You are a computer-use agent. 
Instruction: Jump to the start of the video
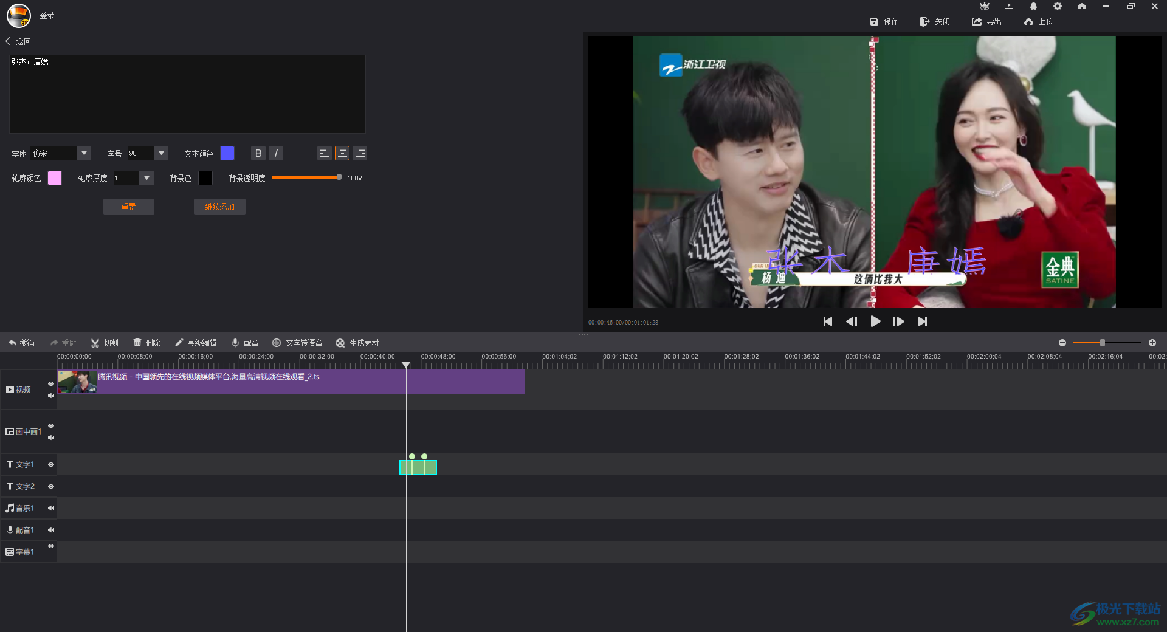point(828,321)
